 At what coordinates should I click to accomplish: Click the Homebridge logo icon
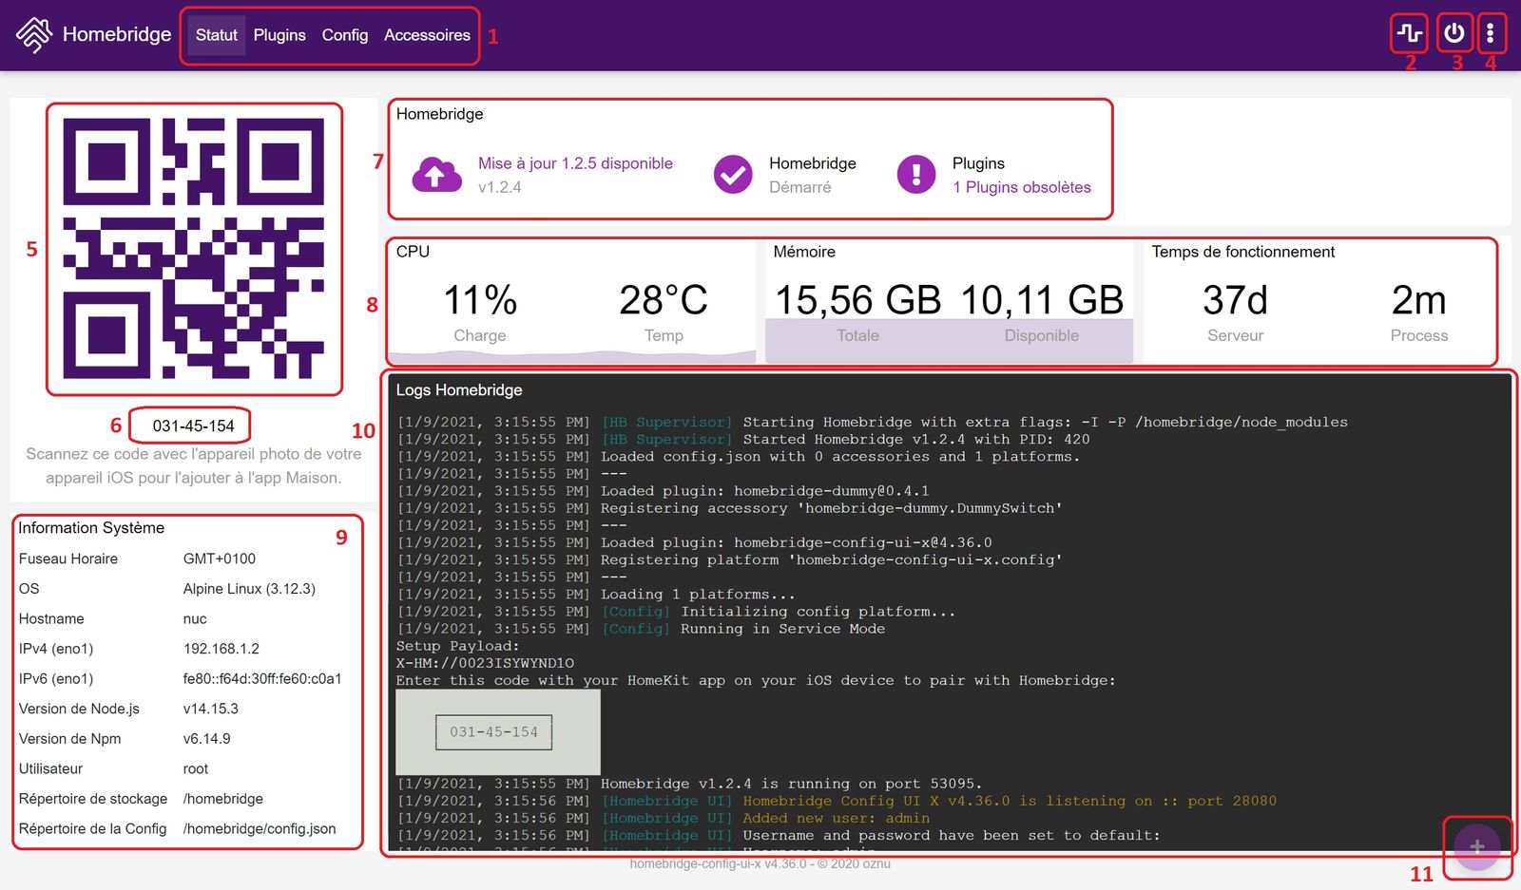(34, 35)
